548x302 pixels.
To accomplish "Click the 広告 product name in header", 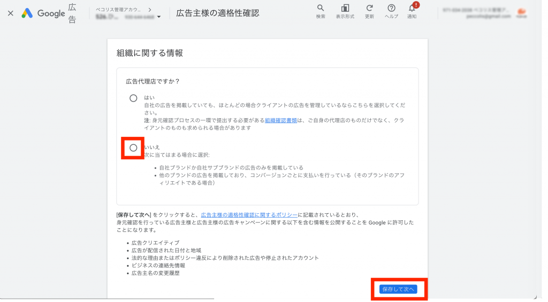I will point(72,13).
